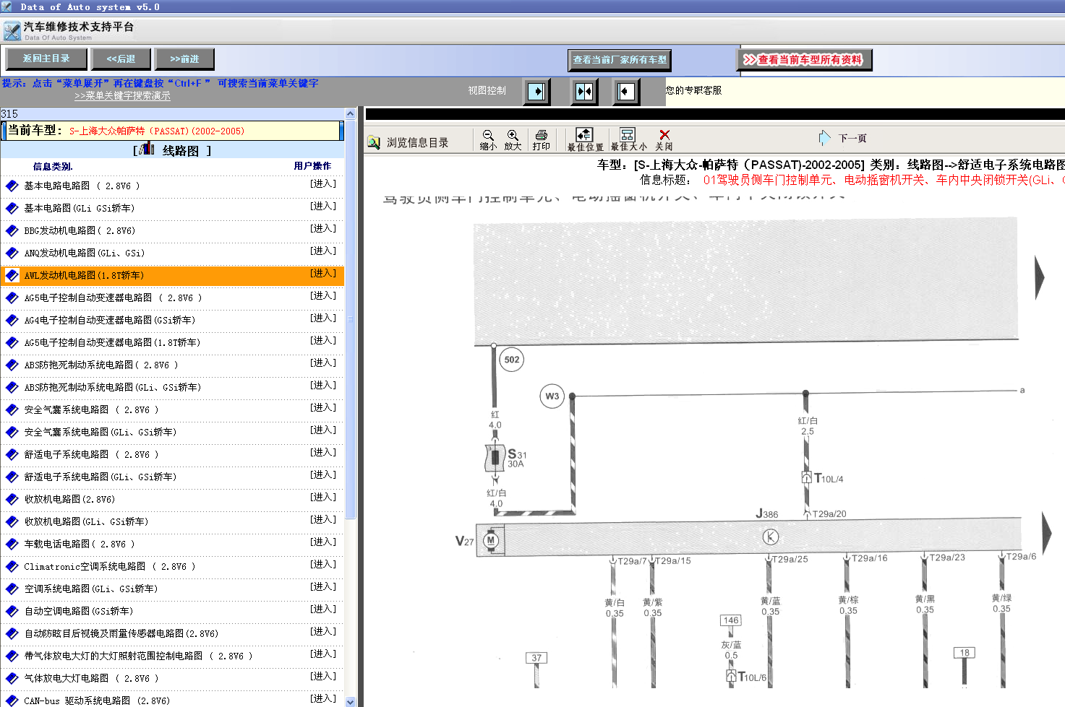The height and width of the screenshot is (707, 1065).
Task: Click the W3 node in the diagram
Action: coord(552,396)
